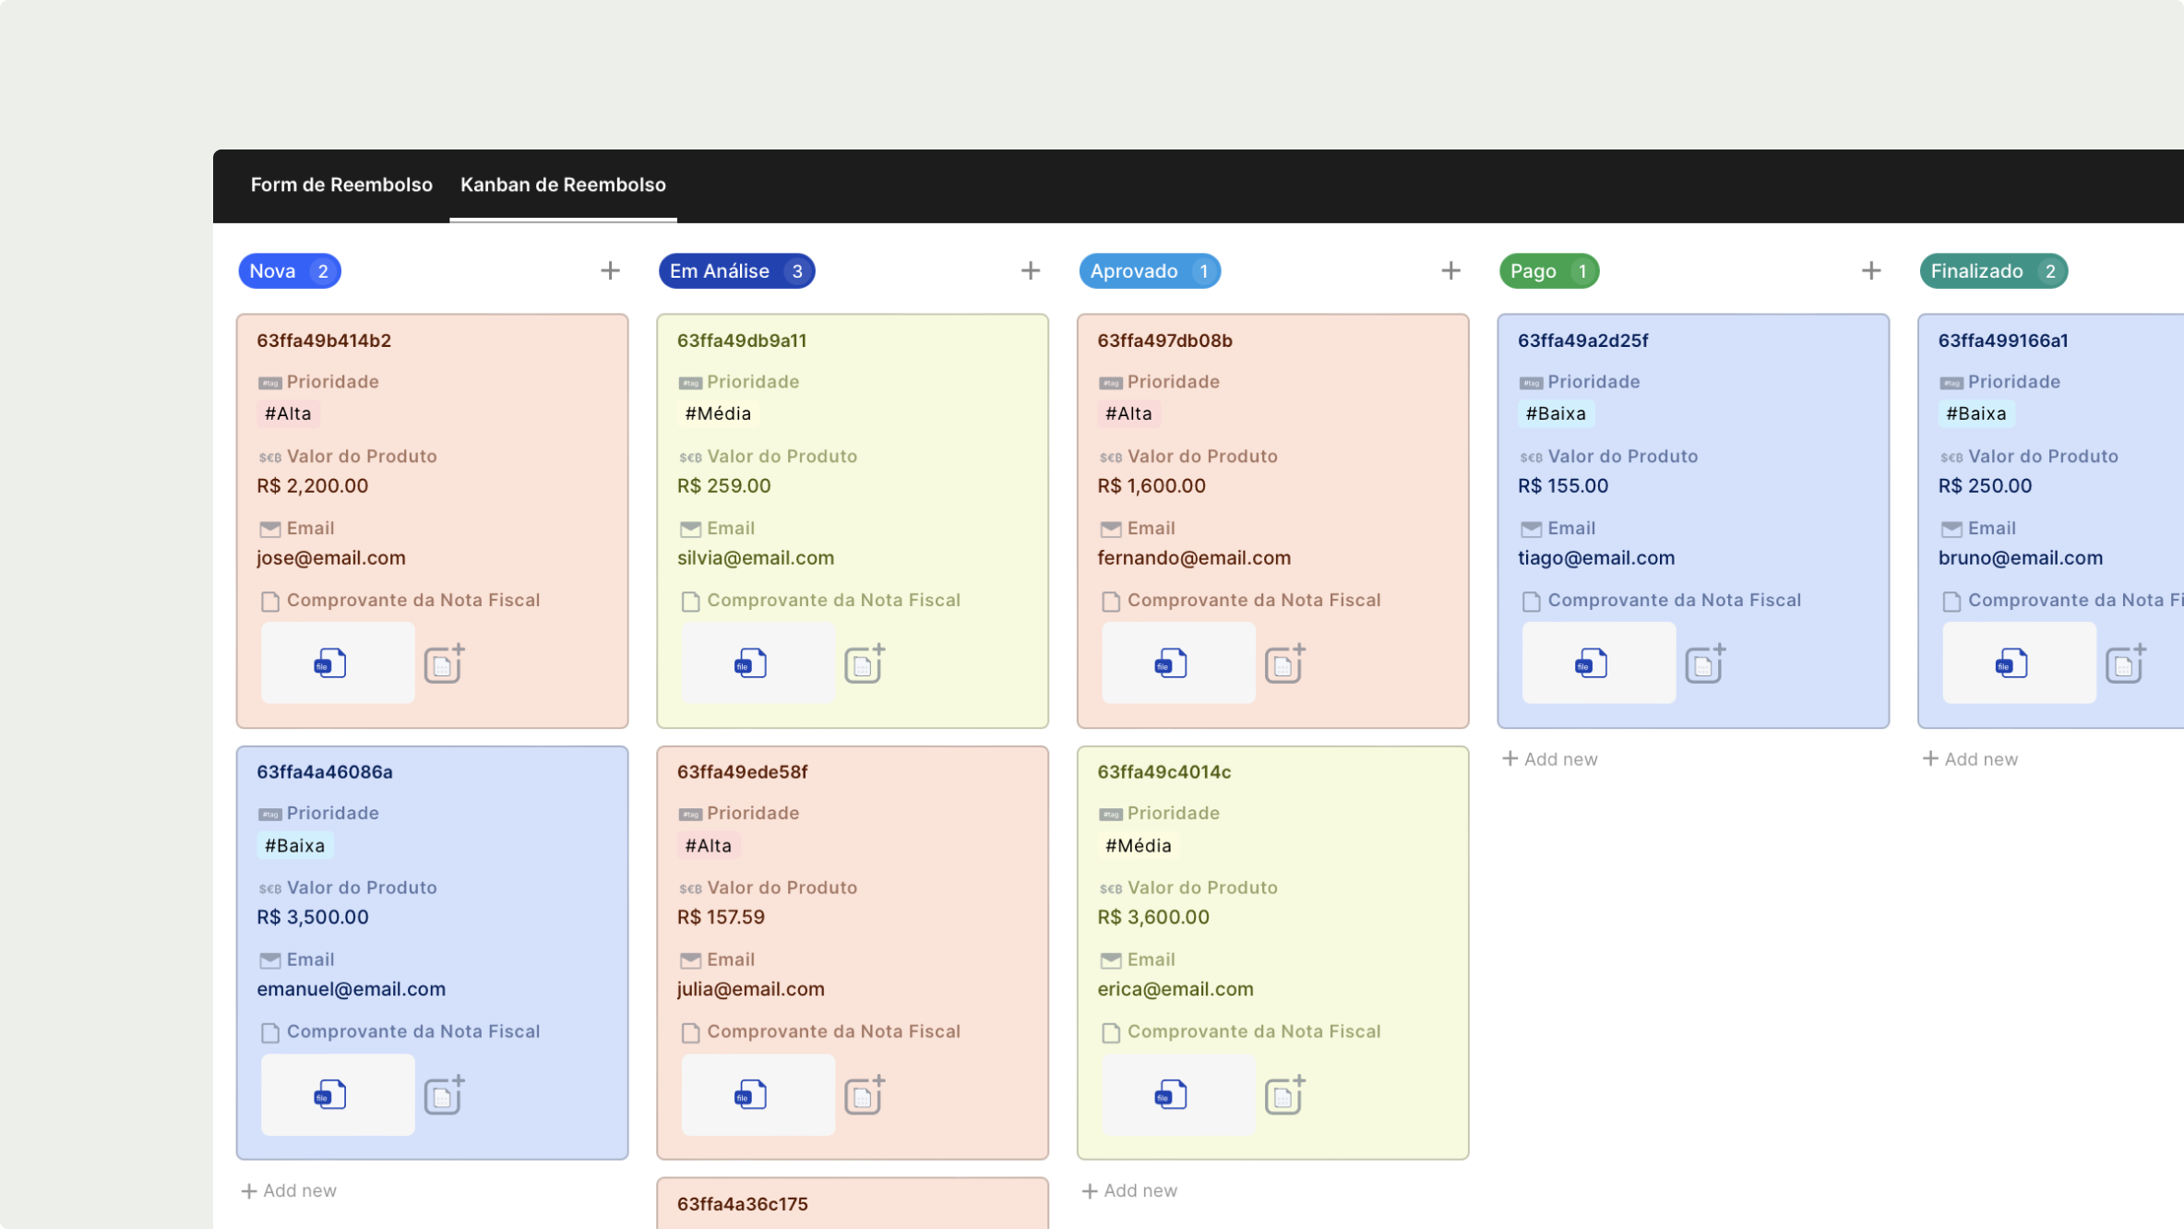The height and width of the screenshot is (1229, 2184).
Task: Switch to Form de Reembolso tab
Action: 341,185
